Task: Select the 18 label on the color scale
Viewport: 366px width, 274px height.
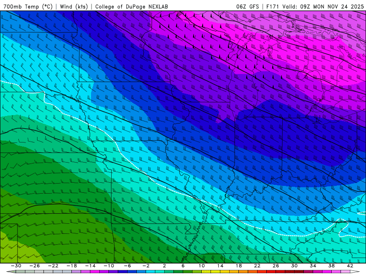Action: pos(239,266)
